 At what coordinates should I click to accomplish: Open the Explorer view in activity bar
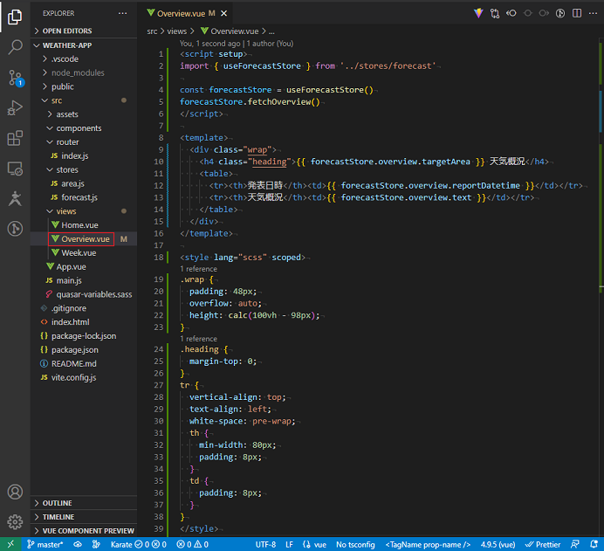tap(15, 17)
